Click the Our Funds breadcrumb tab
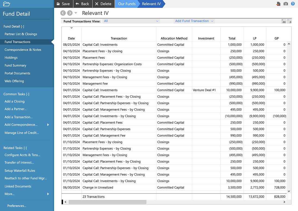 coord(127,4)
